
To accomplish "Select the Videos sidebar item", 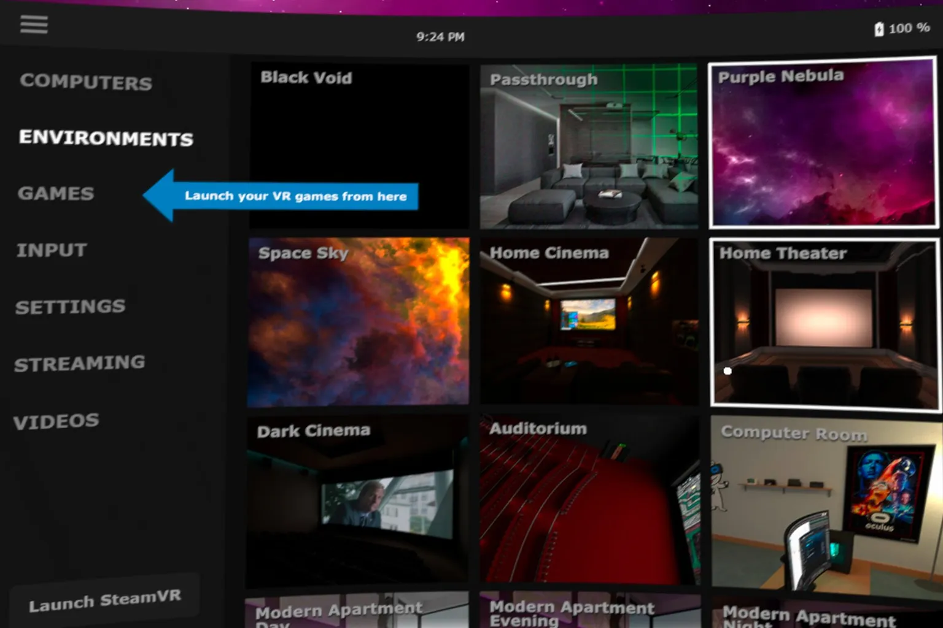I will pos(56,421).
